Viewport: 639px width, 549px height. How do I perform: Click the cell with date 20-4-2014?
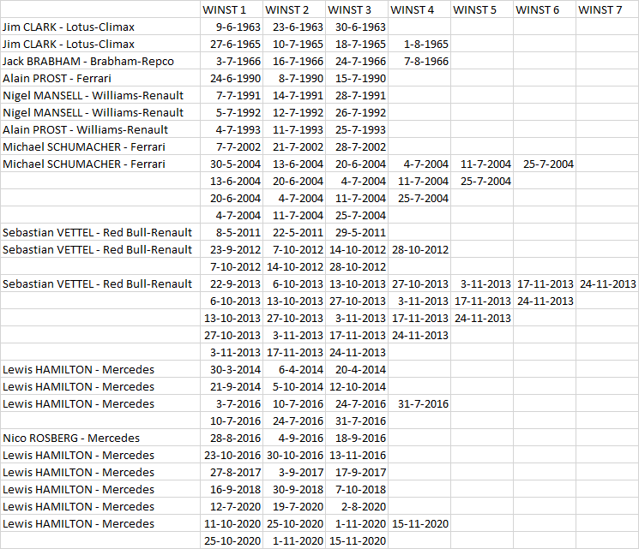tap(357, 369)
